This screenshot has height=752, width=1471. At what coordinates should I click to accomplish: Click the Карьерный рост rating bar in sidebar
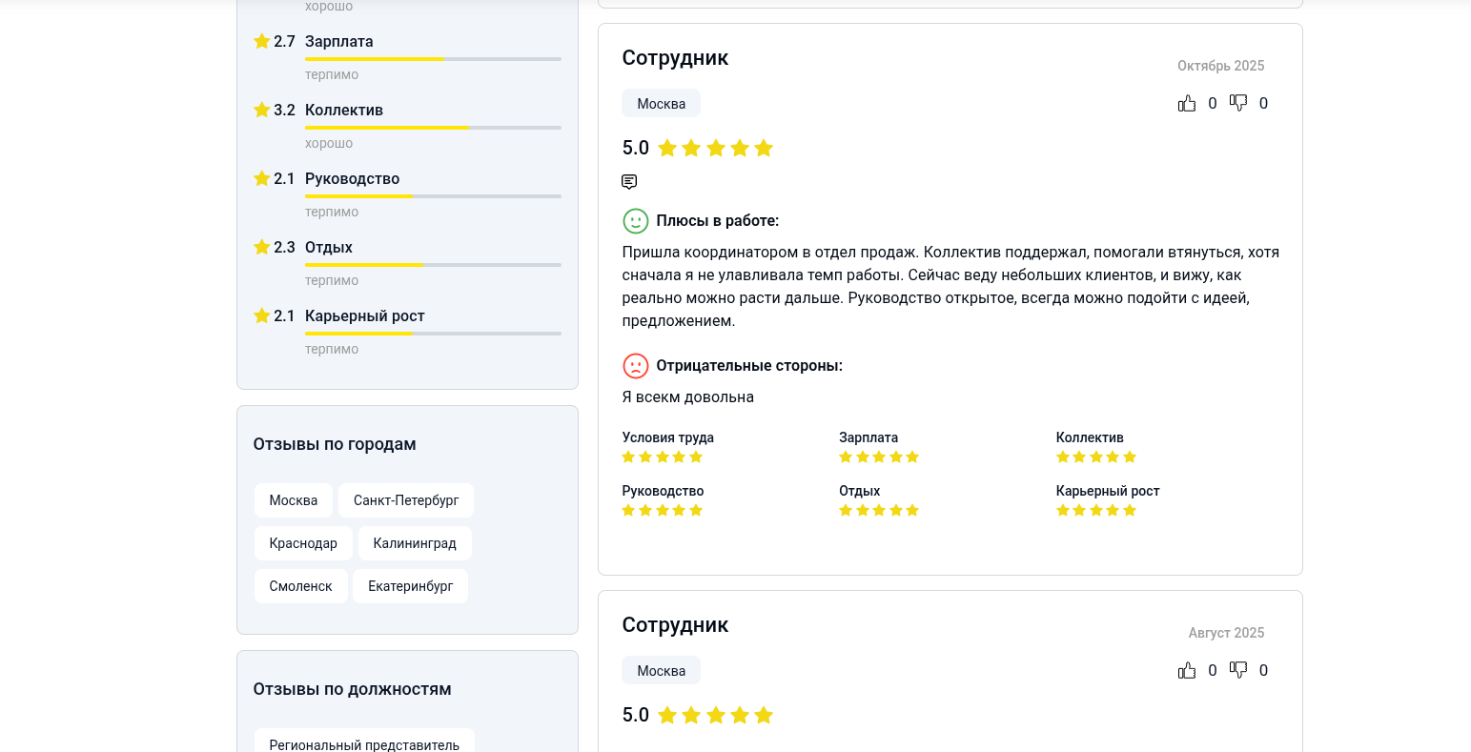(x=433, y=334)
